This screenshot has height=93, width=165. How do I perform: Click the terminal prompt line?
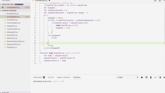pyautogui.click(x=48, y=81)
